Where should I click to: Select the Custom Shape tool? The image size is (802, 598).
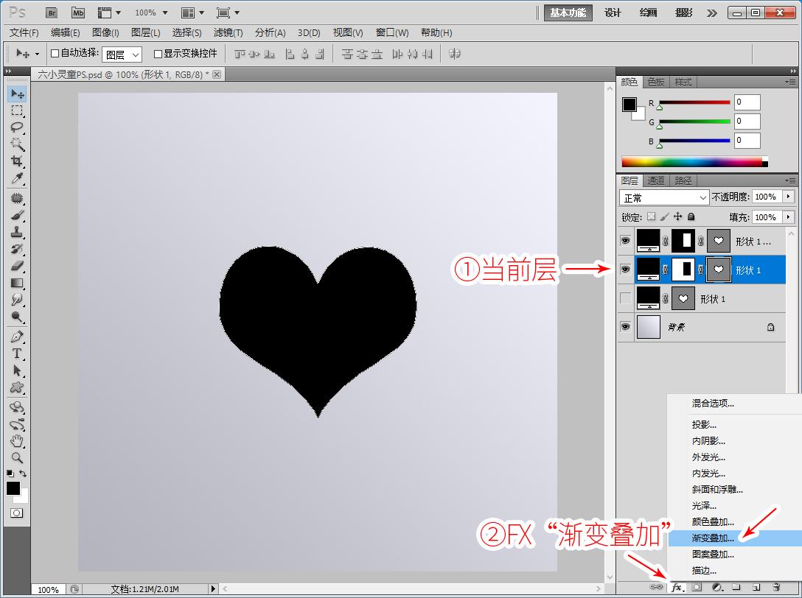point(17,387)
